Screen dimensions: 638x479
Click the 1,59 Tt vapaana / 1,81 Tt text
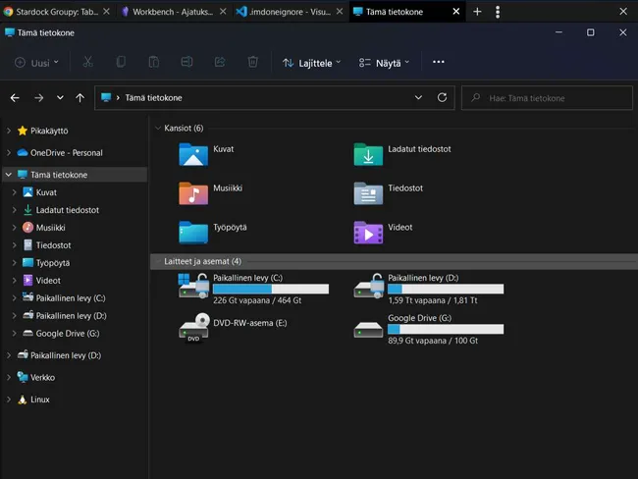click(433, 300)
